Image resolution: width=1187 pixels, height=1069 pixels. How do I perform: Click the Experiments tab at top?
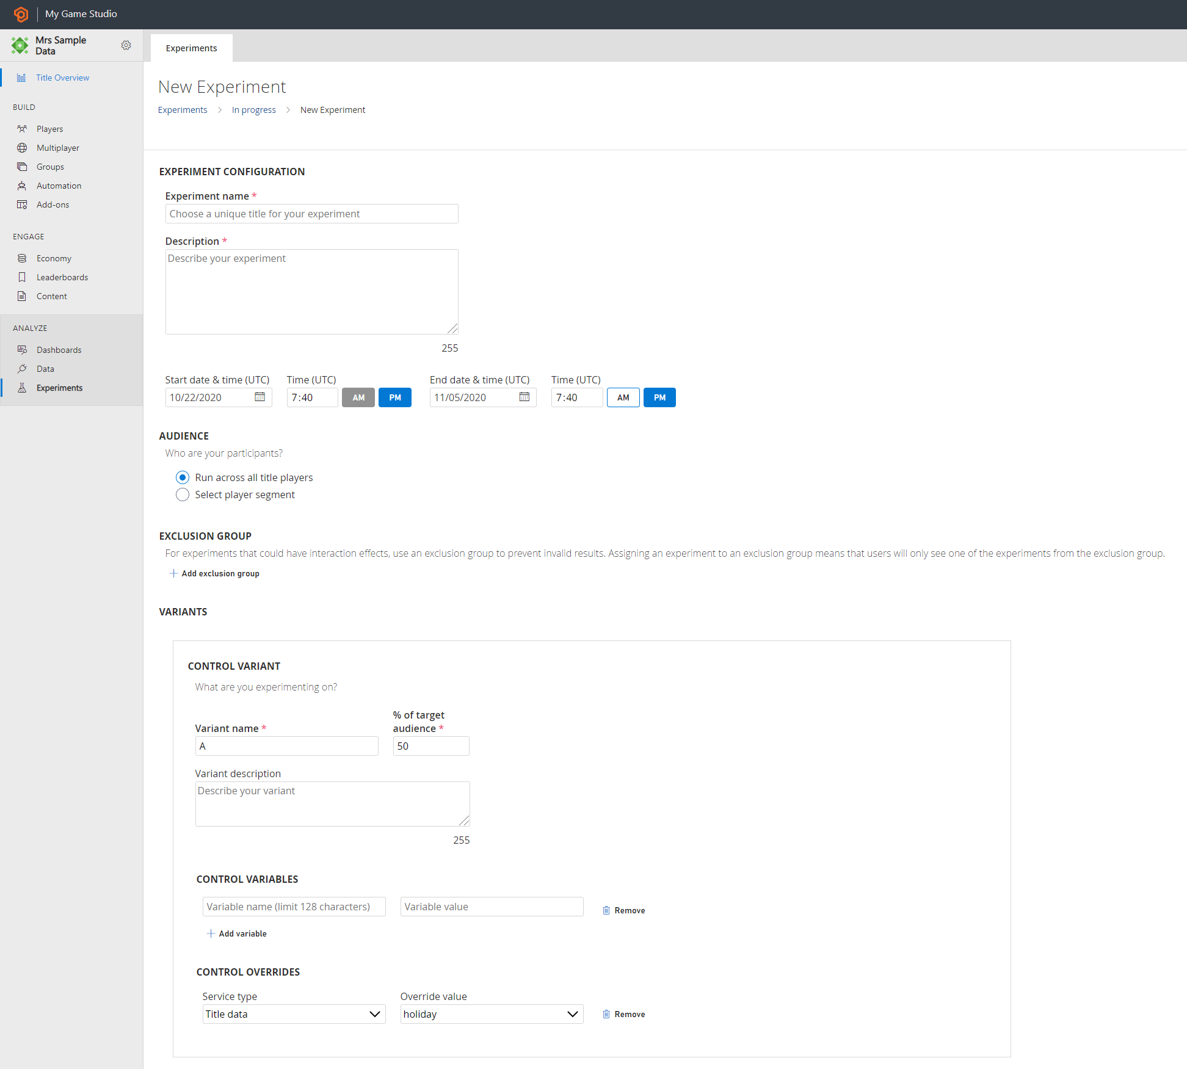pyautogui.click(x=191, y=48)
